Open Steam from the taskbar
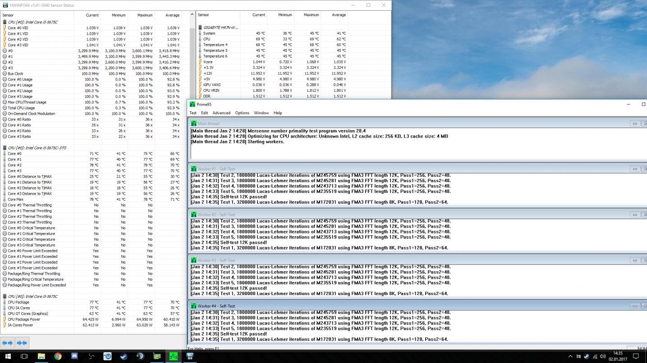This screenshot has height=363, width=647. tap(124, 356)
